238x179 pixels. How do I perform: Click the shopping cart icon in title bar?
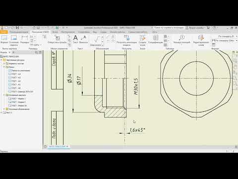[208, 28]
